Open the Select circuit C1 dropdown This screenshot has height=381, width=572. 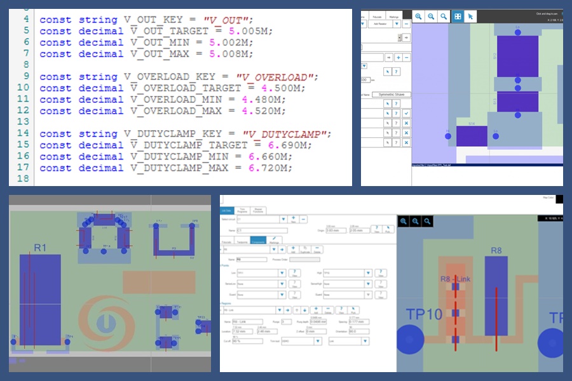pos(283,219)
